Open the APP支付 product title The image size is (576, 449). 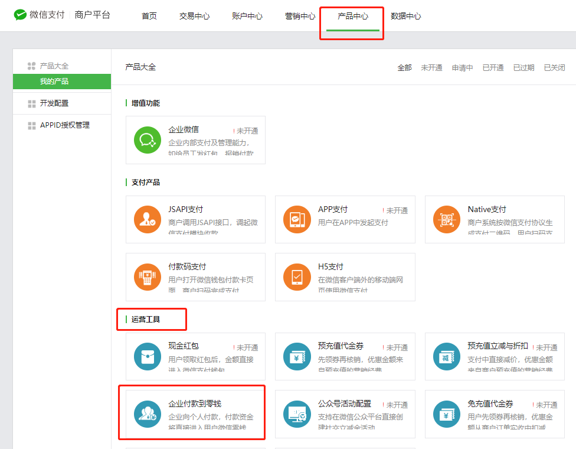[333, 209]
